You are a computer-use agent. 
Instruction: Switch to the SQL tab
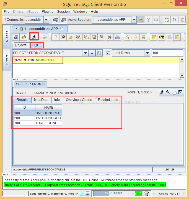click(x=36, y=45)
